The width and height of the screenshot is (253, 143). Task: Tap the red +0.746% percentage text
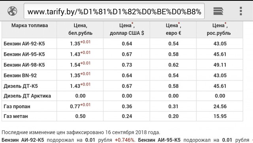125,140
